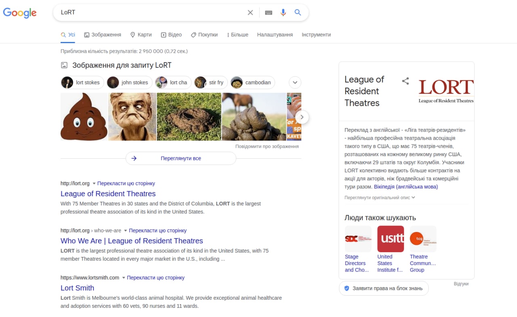Start voice search with microphone icon
517x317 pixels.
pos(283,12)
